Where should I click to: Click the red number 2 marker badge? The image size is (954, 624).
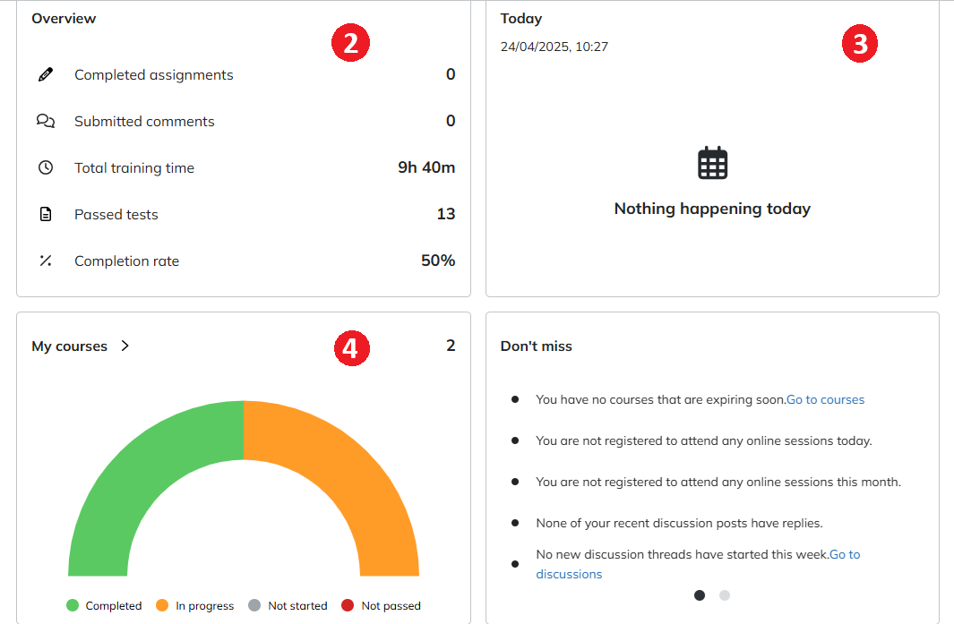351,44
